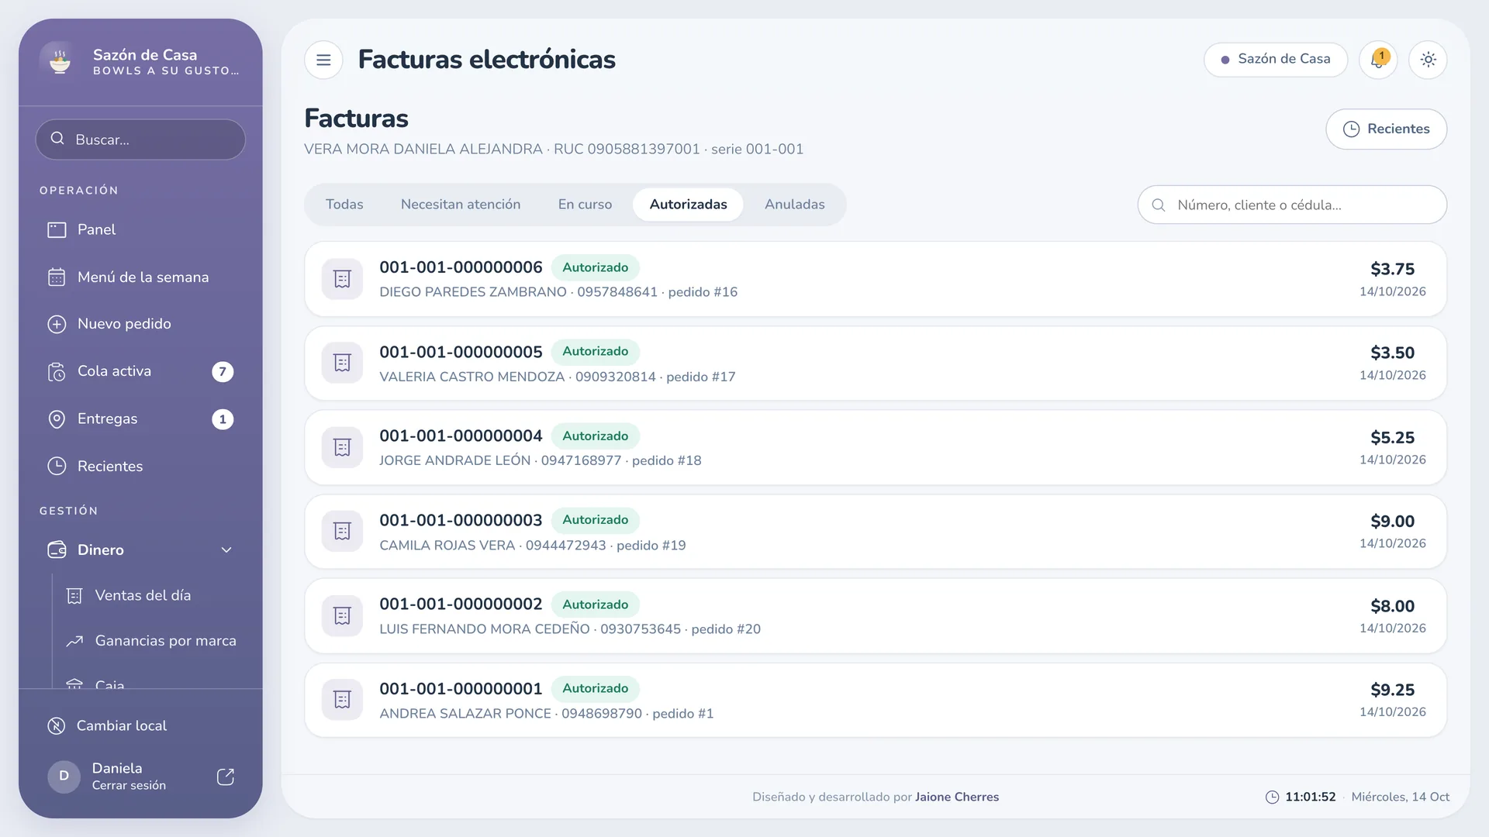Click the Nuevo pedido plus icon

click(57, 324)
